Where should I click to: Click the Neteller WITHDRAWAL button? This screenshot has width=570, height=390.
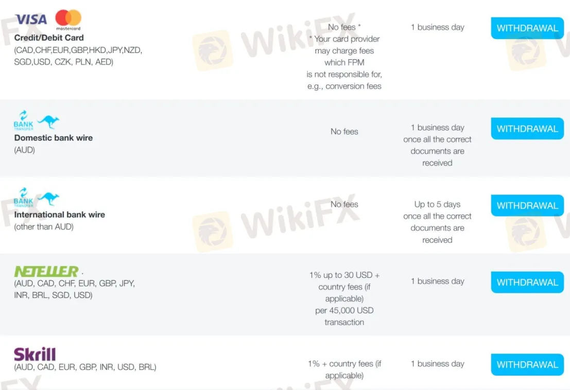coord(527,282)
